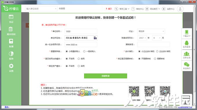Click the website link in the status bar
This screenshot has width=197, height=110.
[185, 107]
